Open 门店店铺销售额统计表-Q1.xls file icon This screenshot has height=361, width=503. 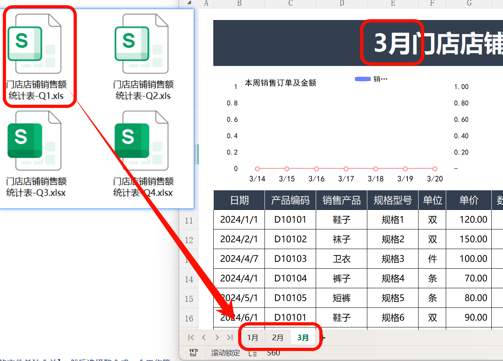click(39, 56)
